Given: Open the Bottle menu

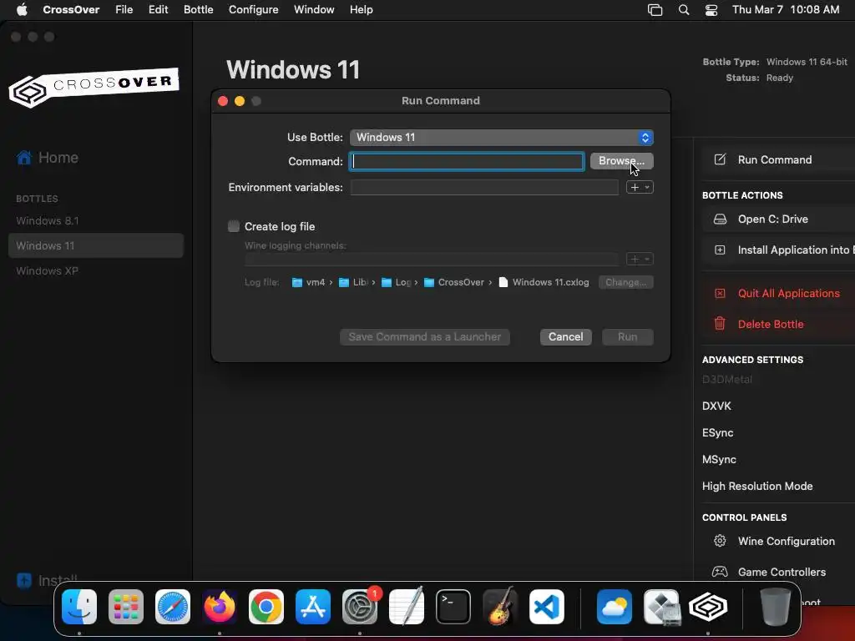Looking at the screenshot, I should tap(199, 10).
